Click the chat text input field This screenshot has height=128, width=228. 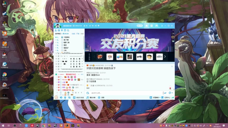pos(126,93)
